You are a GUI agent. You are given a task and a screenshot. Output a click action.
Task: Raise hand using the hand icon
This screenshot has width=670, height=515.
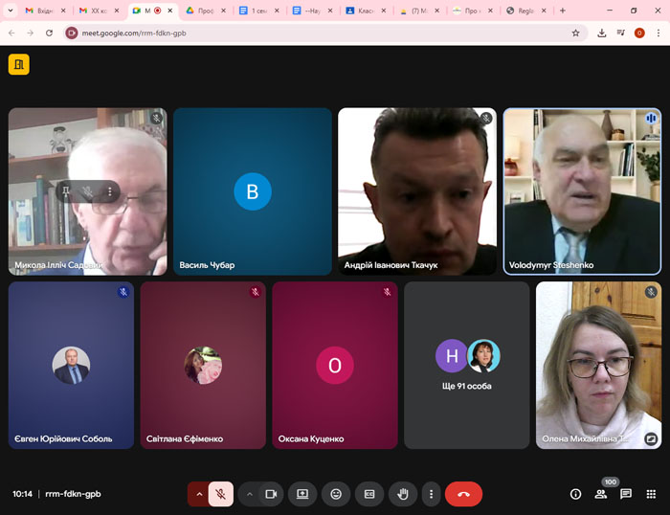coord(403,494)
